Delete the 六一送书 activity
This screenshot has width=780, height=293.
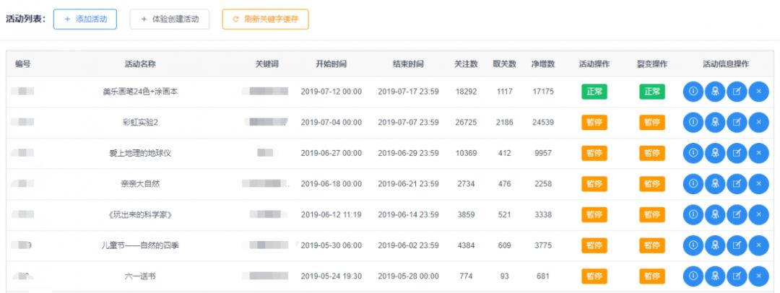(x=758, y=276)
